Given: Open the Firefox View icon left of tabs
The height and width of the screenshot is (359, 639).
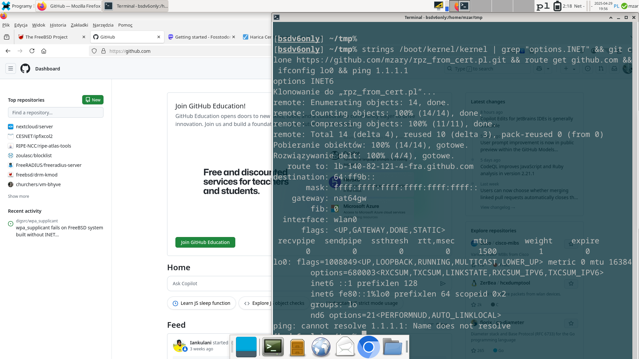Looking at the screenshot, I should pos(7,37).
